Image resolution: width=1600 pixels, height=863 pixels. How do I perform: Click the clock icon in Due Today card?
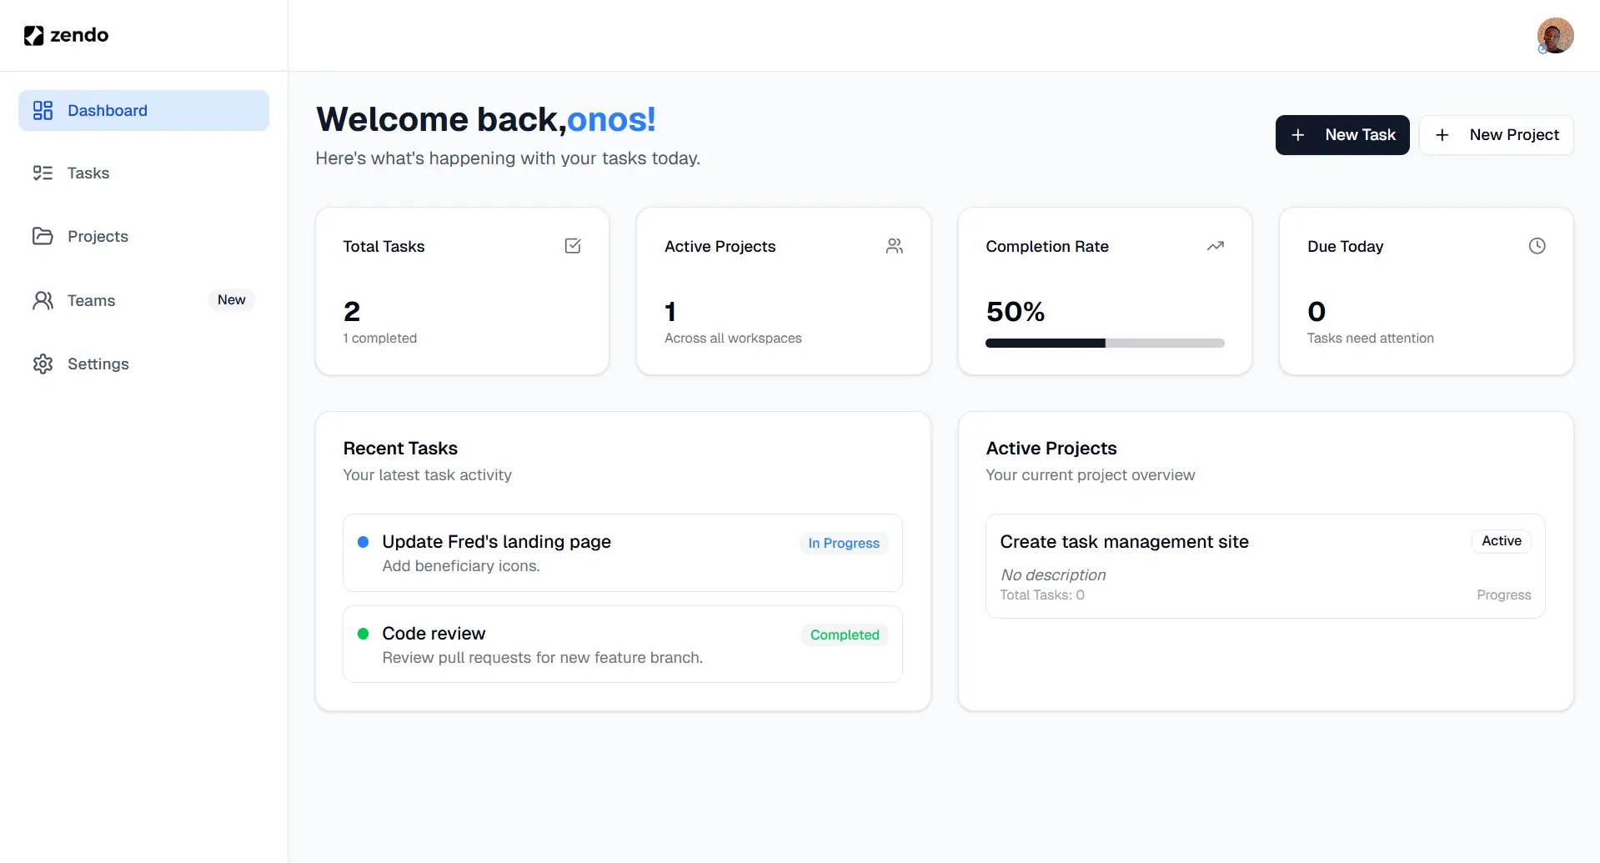1537,246
